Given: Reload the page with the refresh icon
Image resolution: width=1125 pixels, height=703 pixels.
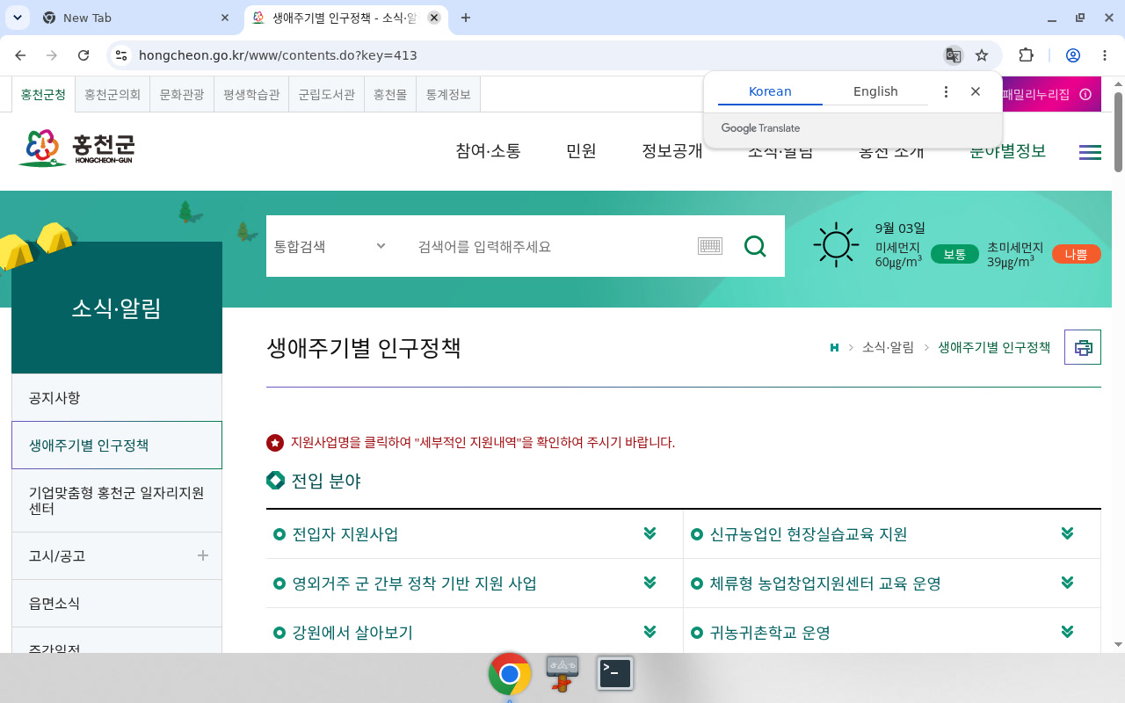Looking at the screenshot, I should click(x=83, y=55).
